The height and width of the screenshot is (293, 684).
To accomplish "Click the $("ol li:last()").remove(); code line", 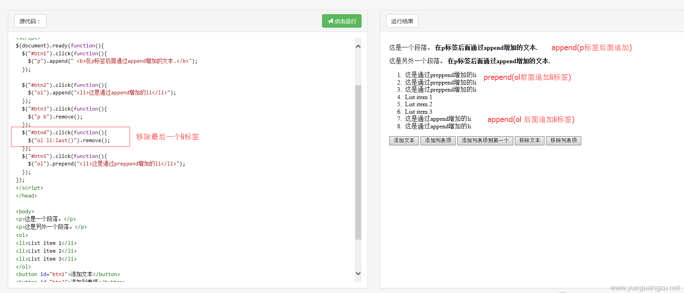I will (69, 140).
